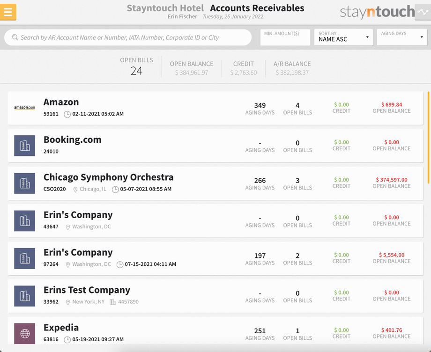This screenshot has height=352, width=431.
Task: Click account number 33962
Action: pos(51,302)
